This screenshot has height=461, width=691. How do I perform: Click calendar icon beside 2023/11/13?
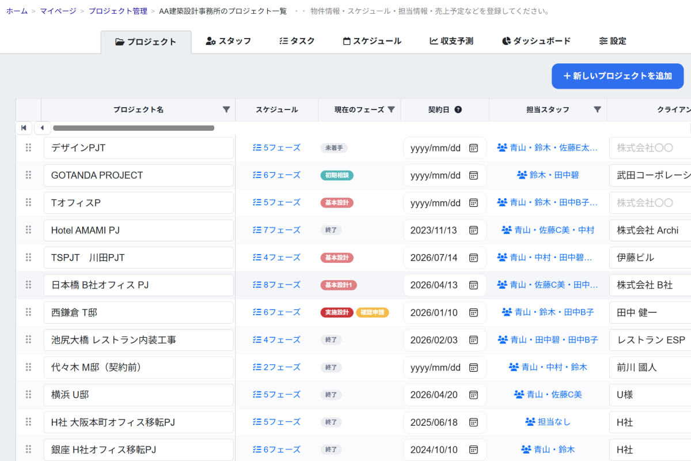473,230
